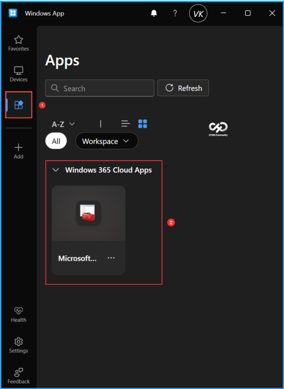
Task: Switch to list view layout
Action: pos(126,123)
